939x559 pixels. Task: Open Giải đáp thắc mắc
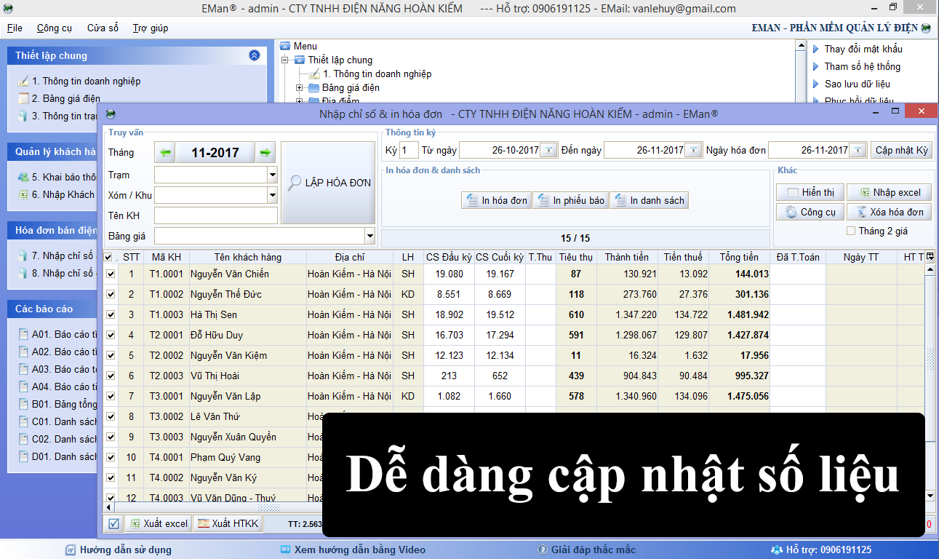pos(586,550)
